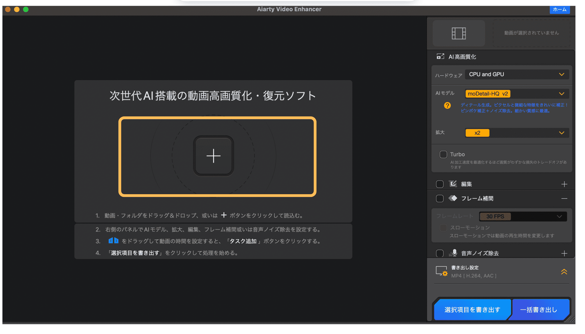Open the AIモデル moDetail-HQ v2 dropdown
The image size is (585, 334).
pos(517,94)
